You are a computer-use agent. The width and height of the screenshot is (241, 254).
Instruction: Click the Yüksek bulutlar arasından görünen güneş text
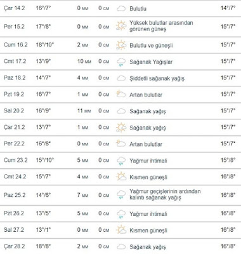(161, 26)
